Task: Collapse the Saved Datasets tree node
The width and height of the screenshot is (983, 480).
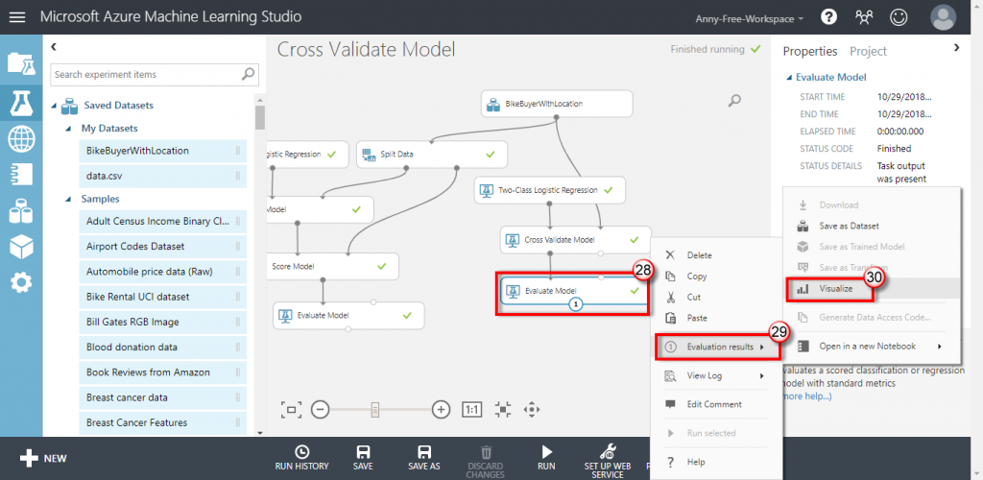Action: tap(54, 106)
